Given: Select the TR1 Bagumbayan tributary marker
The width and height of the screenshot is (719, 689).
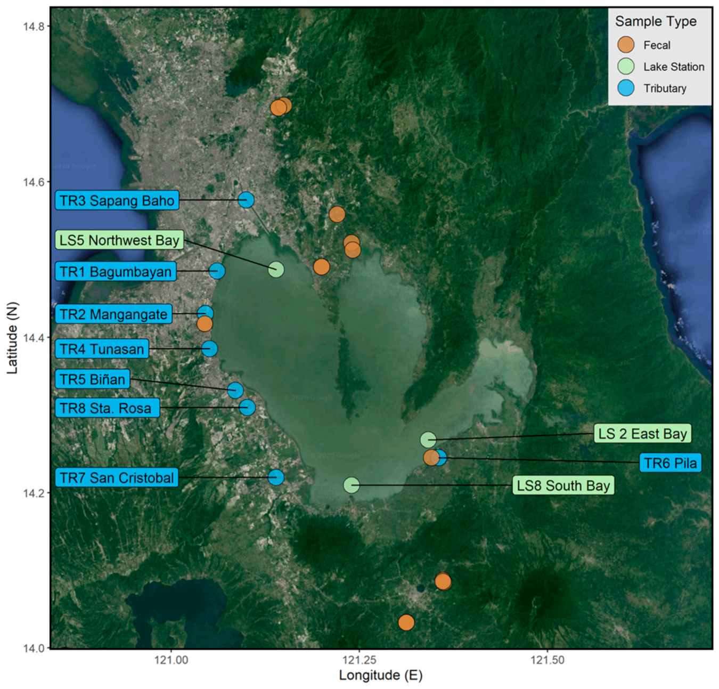Looking at the screenshot, I should click(216, 271).
